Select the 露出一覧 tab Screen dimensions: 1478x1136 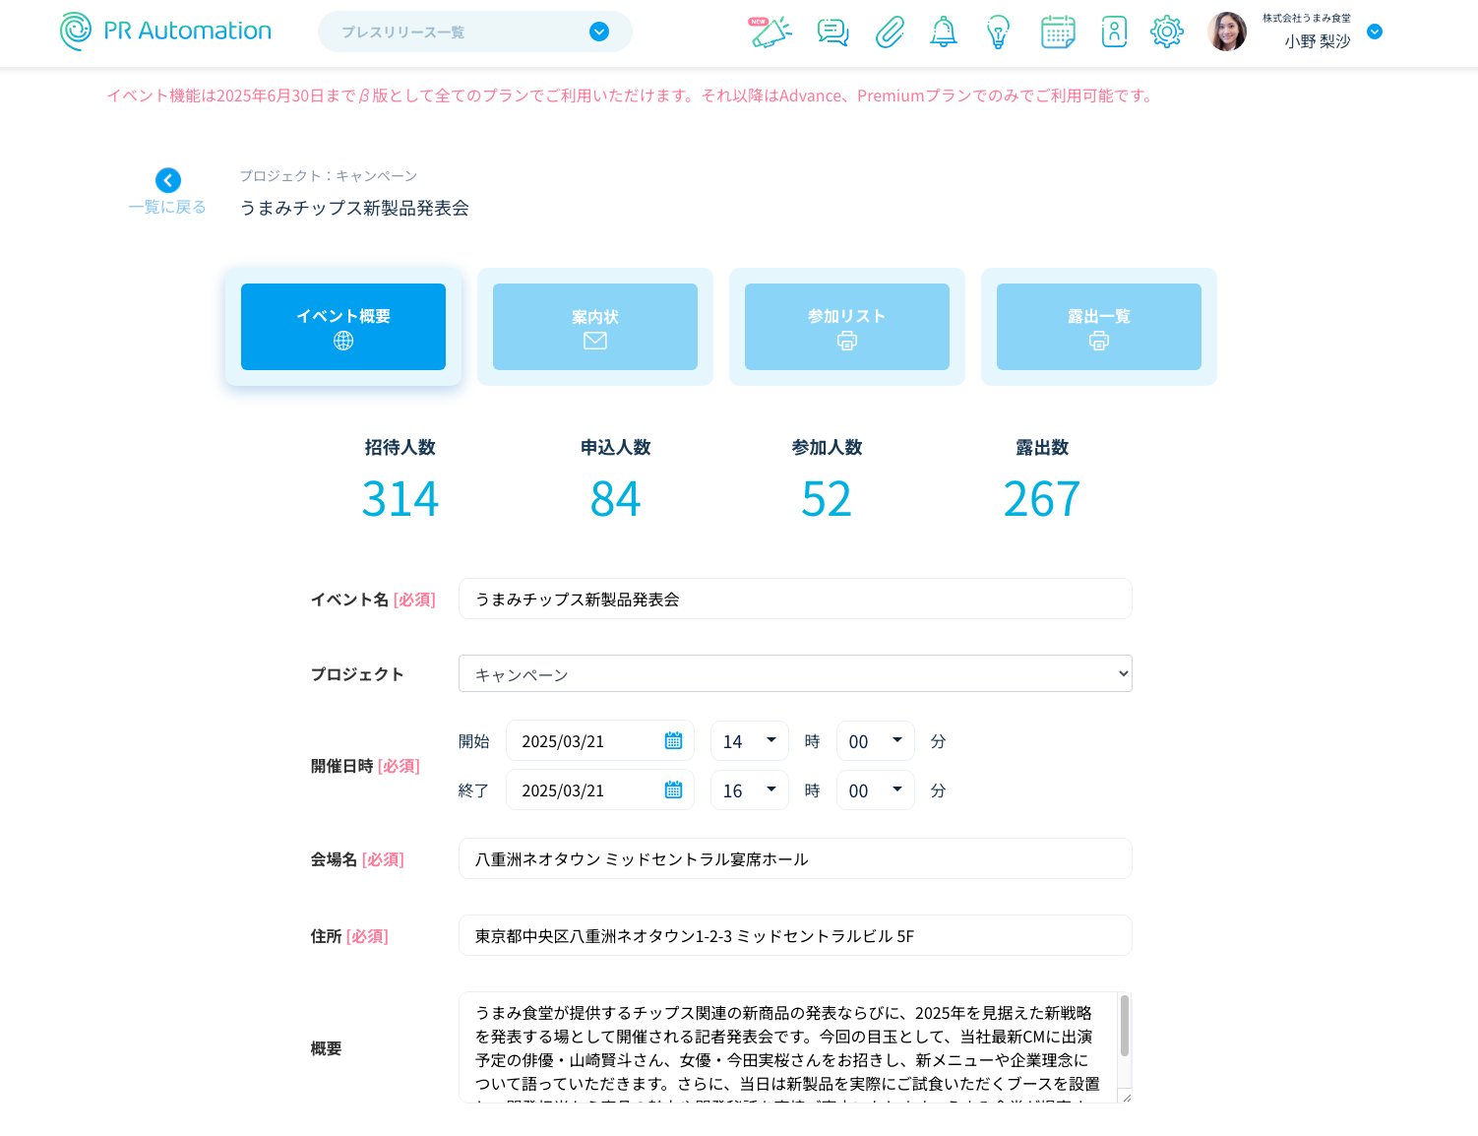tap(1098, 327)
